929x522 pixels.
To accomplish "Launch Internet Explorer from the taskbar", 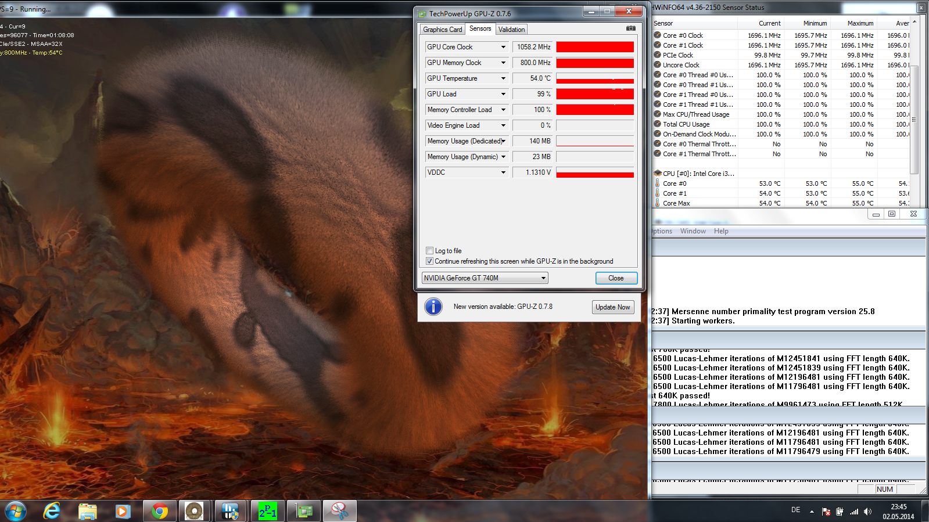I will point(52,511).
